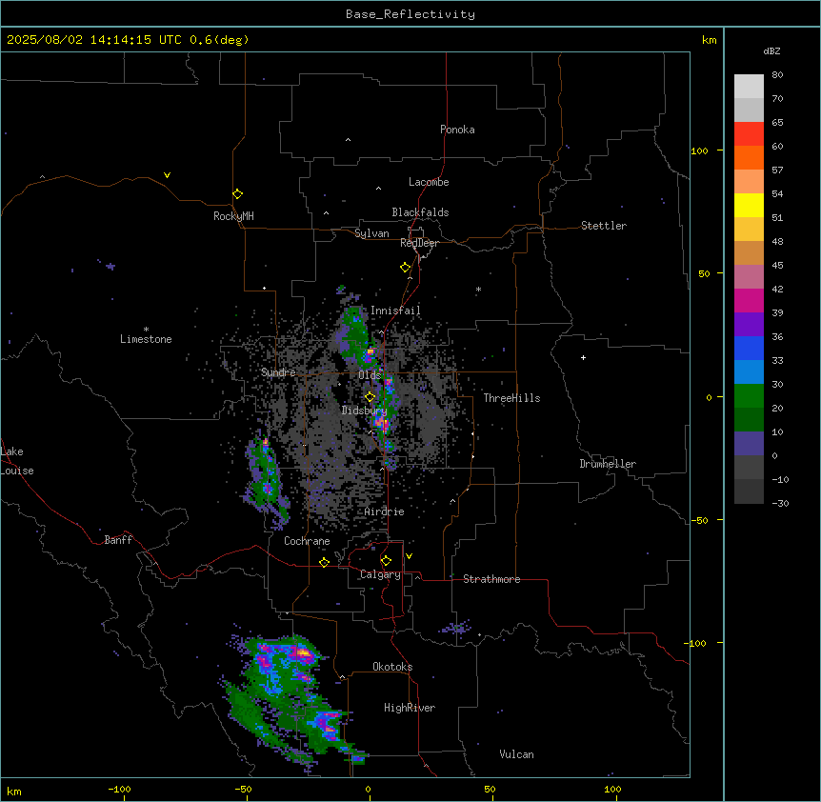Screen dimensions: 821x802
Task: Click the yellow diamond marker at Calgary
Action: point(386,561)
